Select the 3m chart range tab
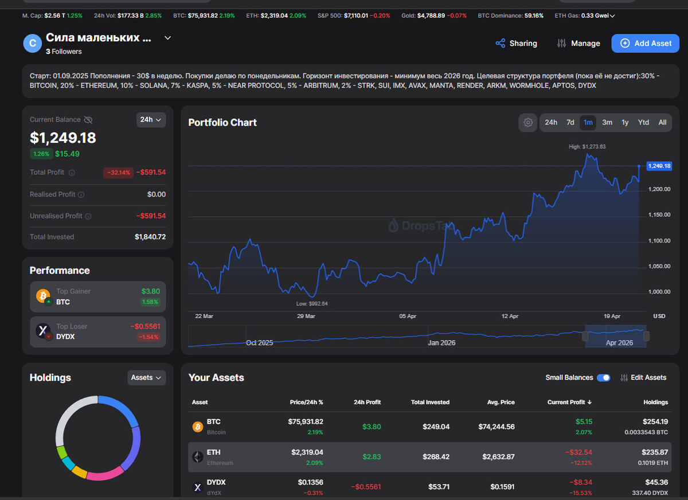688x500 pixels. (607, 123)
